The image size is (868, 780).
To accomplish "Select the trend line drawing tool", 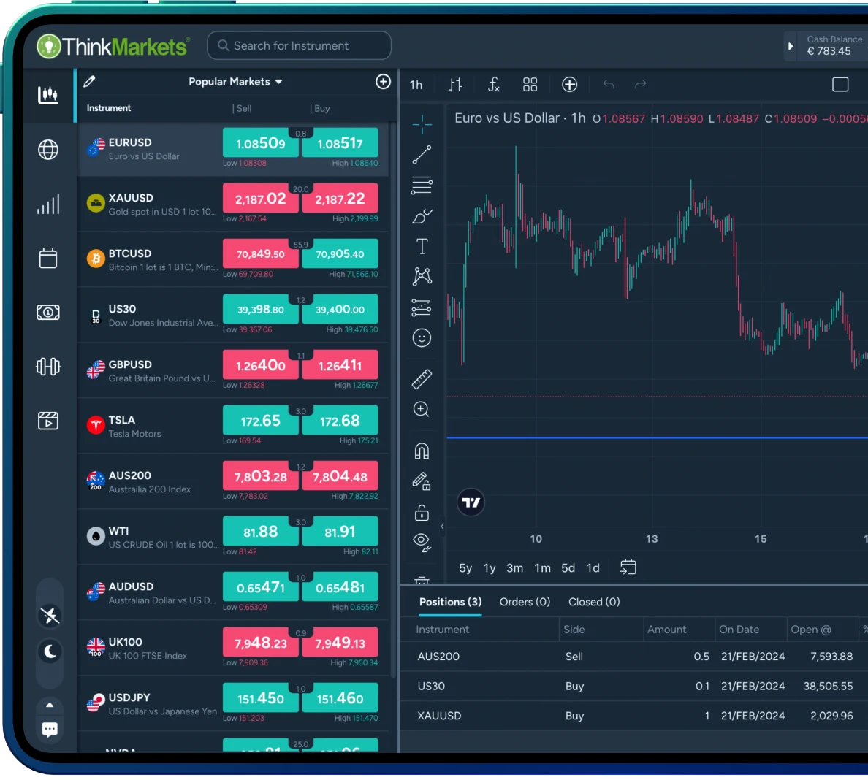I will click(422, 154).
